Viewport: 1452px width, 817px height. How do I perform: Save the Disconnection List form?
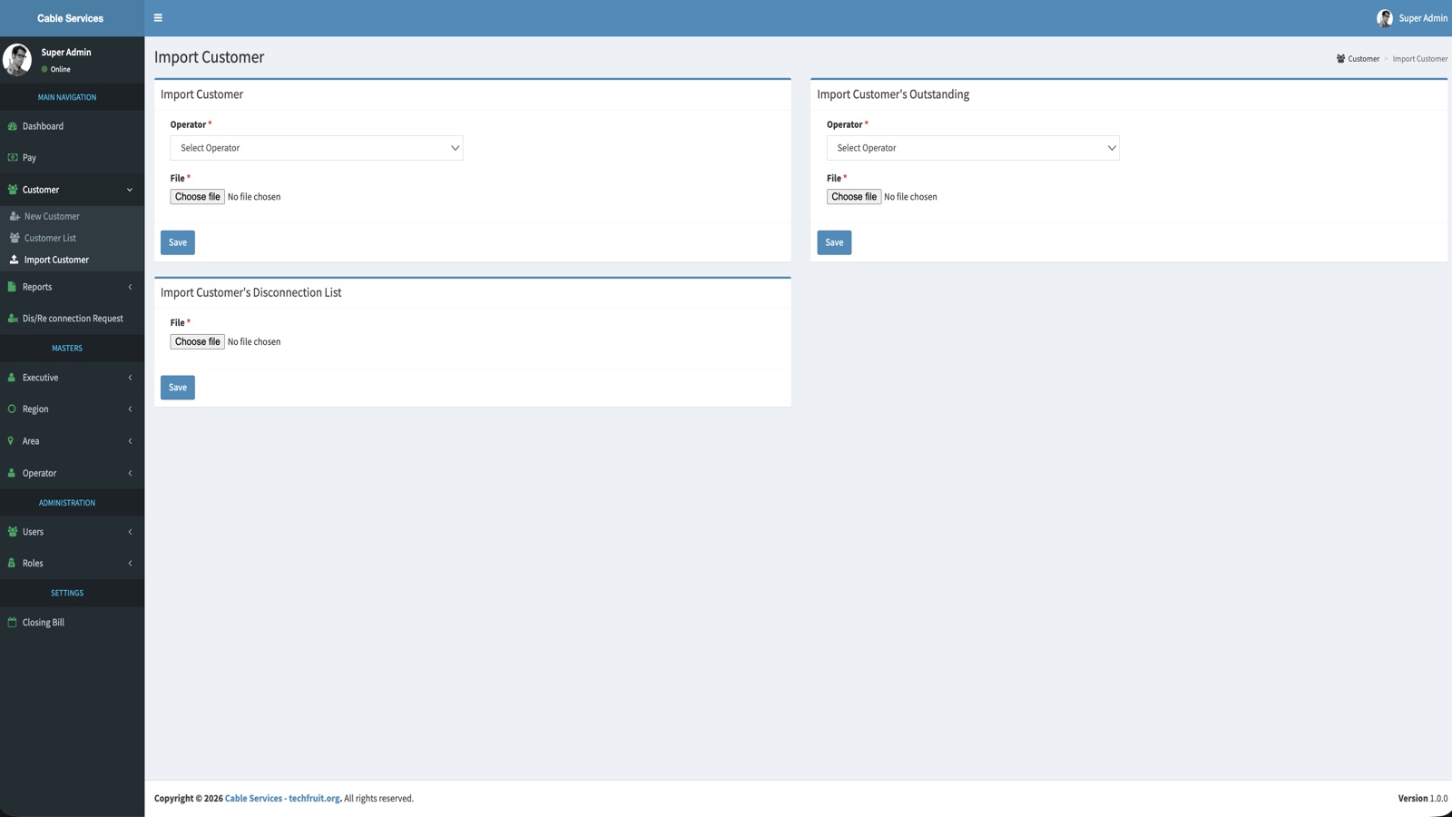(x=178, y=388)
